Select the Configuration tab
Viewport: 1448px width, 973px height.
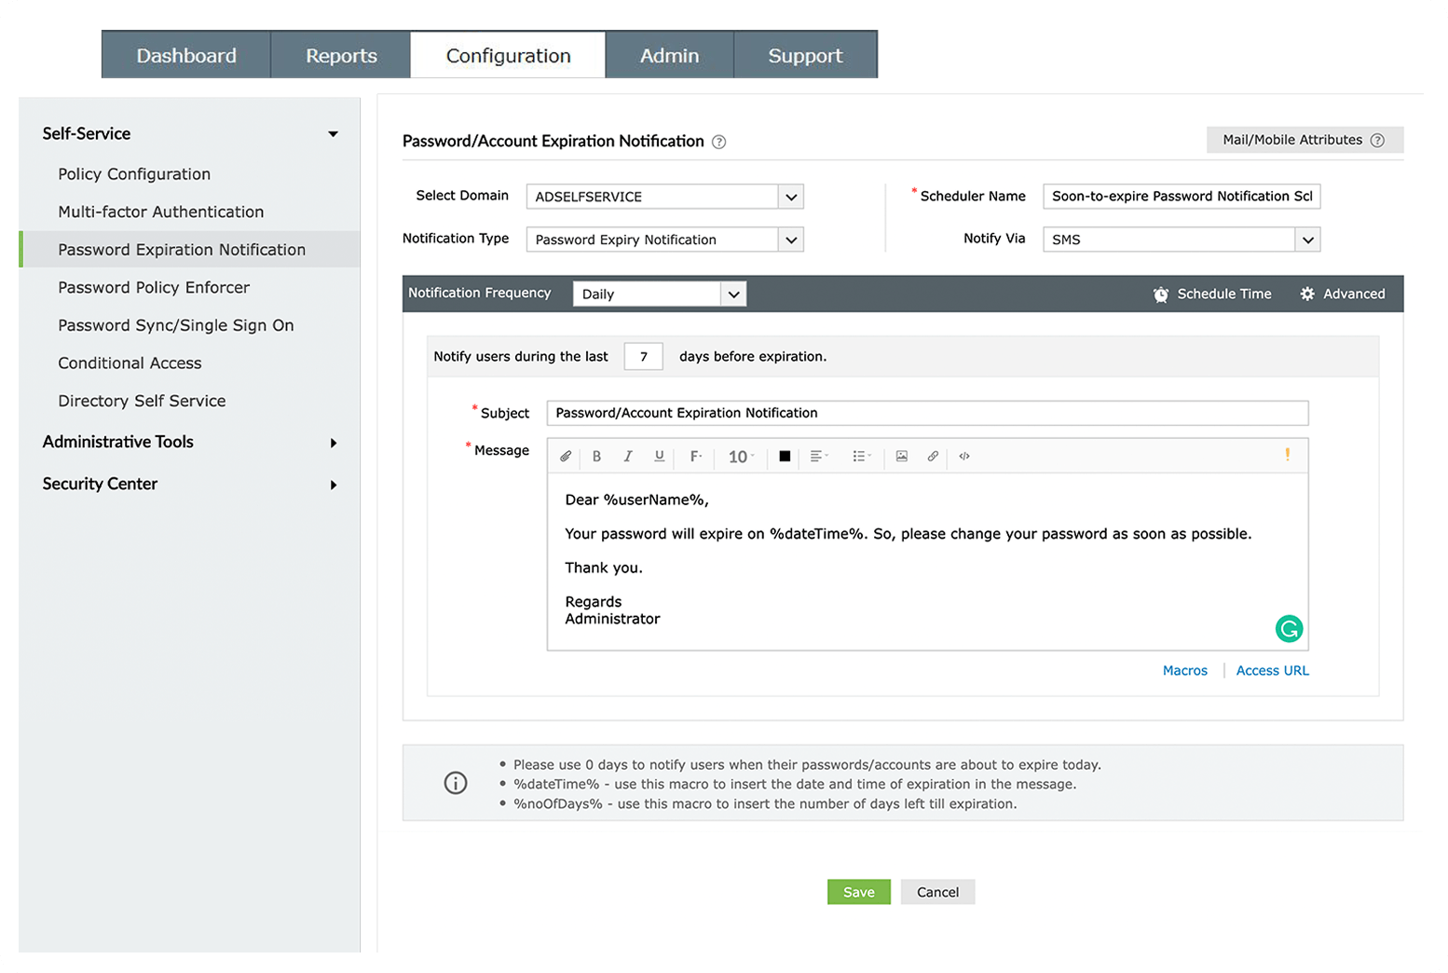tap(508, 55)
